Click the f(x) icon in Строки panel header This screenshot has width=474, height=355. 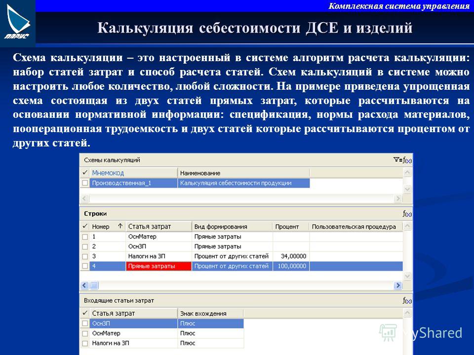coord(407,214)
